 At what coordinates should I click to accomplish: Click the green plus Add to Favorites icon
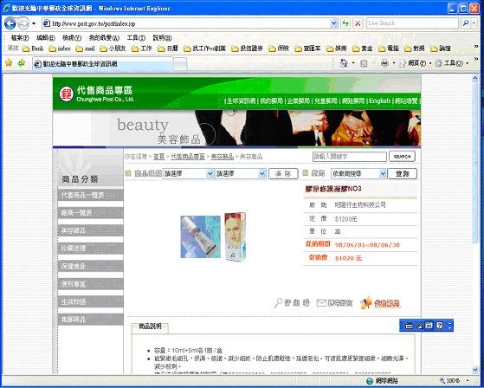click(22, 63)
